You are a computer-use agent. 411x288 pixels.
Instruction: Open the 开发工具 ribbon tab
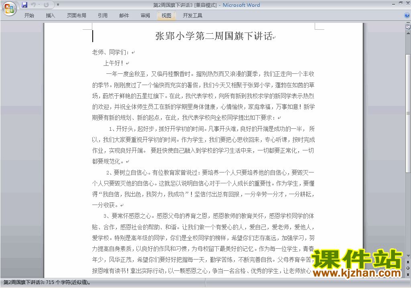pyautogui.click(x=193, y=16)
